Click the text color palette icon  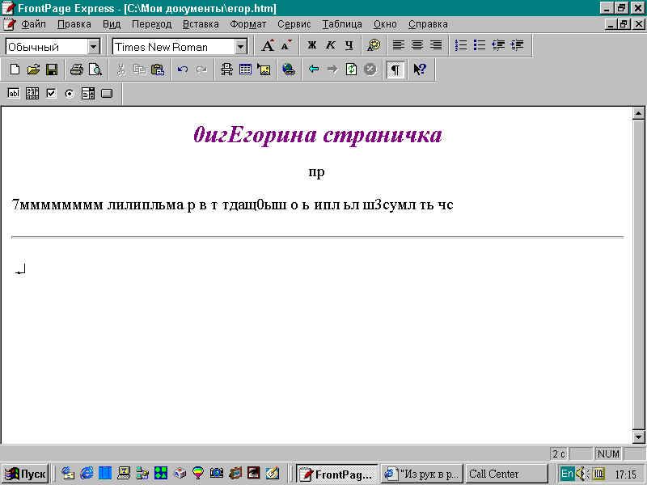(373, 46)
